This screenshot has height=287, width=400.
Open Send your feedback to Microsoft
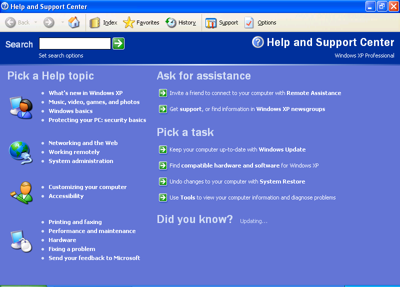[94, 258]
